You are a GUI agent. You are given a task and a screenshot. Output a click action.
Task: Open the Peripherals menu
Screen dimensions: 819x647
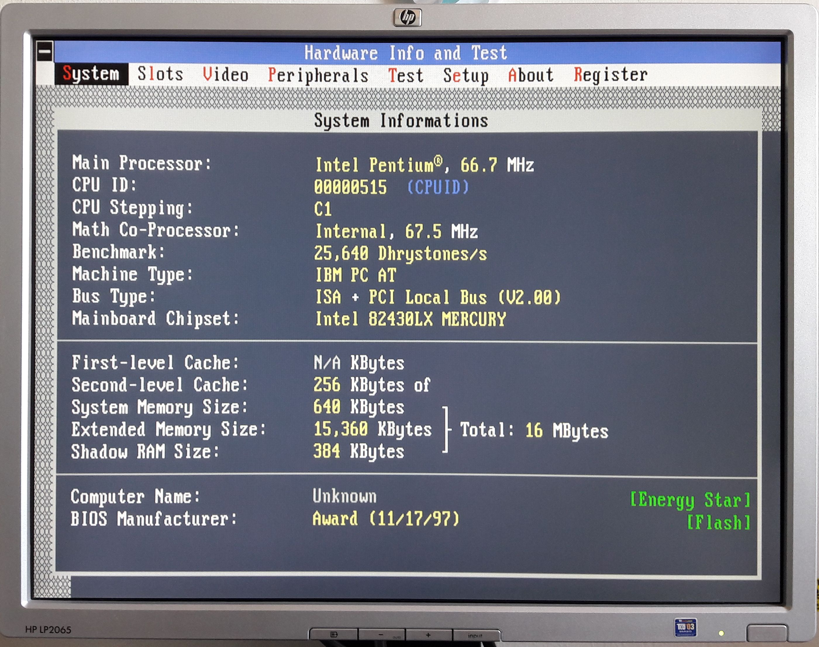pos(318,75)
